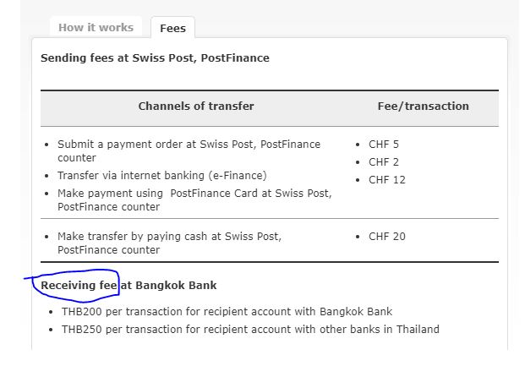The image size is (525, 366).
Task: Click the Fee/transaction column header
Action: (x=423, y=107)
